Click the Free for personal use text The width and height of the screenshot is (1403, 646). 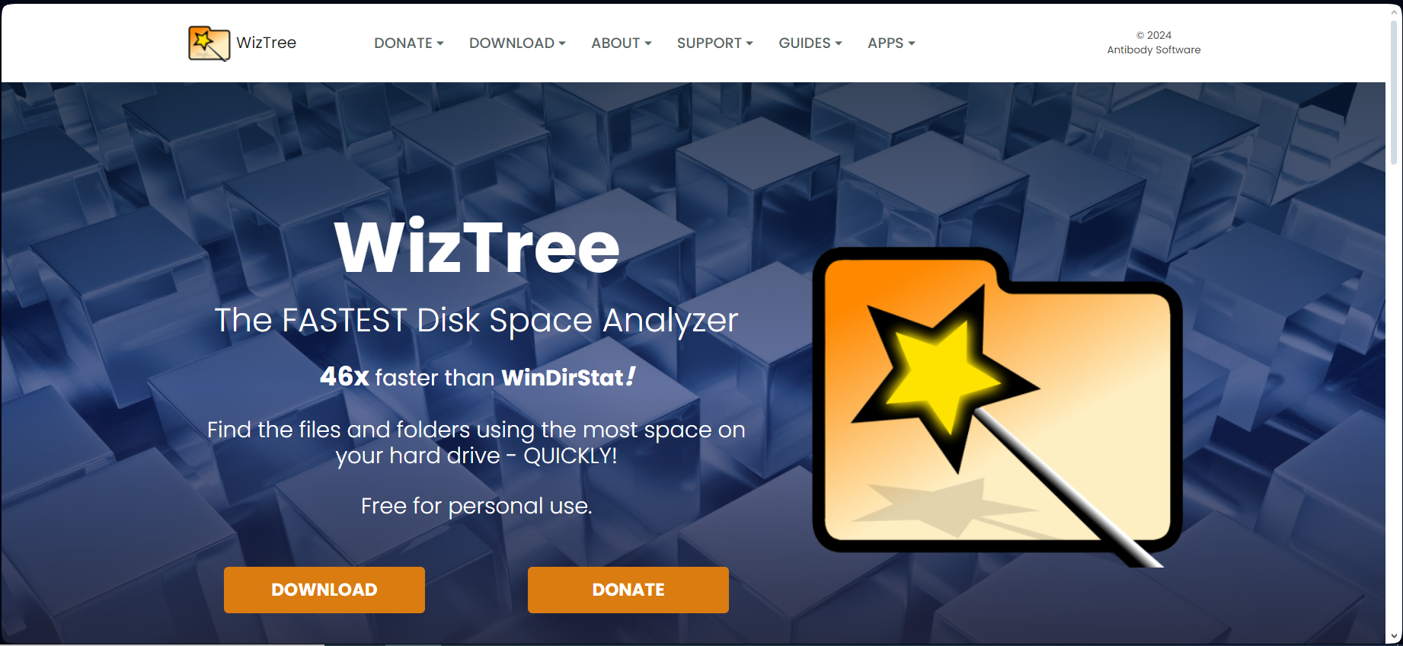click(x=477, y=506)
